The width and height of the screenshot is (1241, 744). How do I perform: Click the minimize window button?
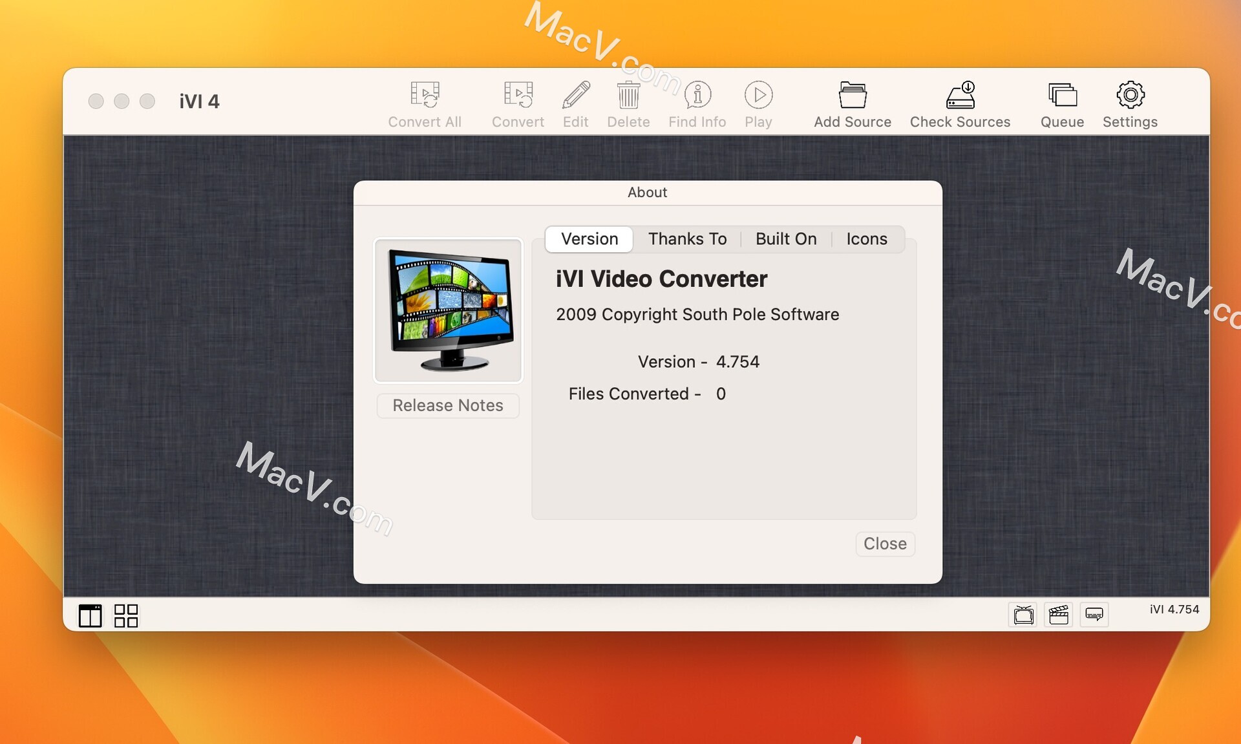pos(122,101)
